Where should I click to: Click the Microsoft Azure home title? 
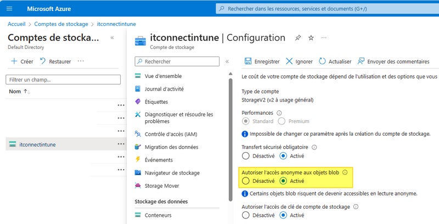coord(49,9)
